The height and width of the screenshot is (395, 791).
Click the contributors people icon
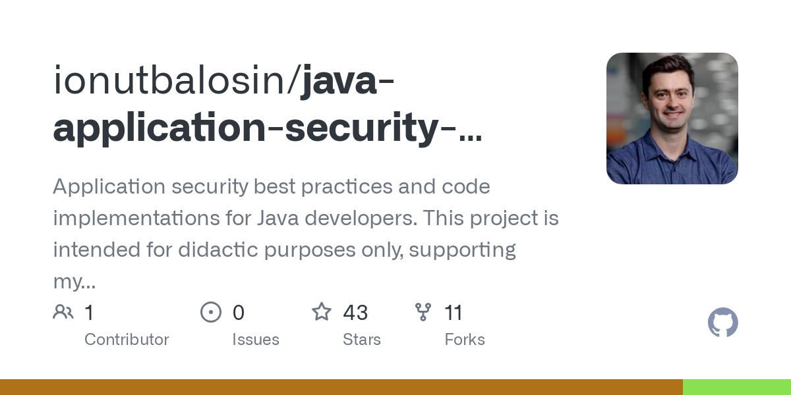point(63,312)
